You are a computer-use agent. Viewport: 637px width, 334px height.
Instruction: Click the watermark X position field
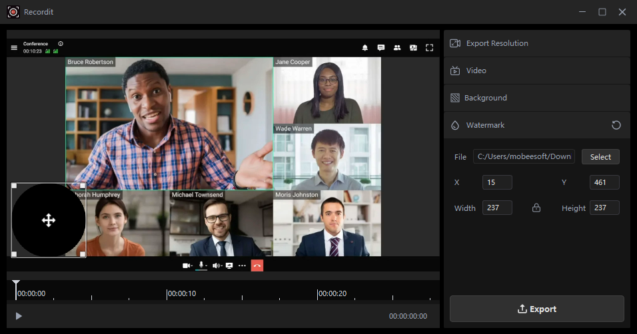[x=497, y=182]
